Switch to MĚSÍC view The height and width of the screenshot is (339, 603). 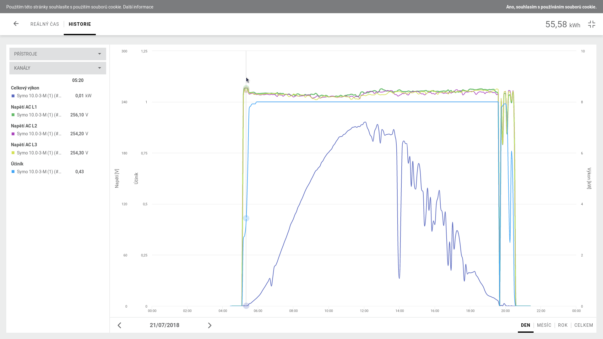(x=544, y=325)
